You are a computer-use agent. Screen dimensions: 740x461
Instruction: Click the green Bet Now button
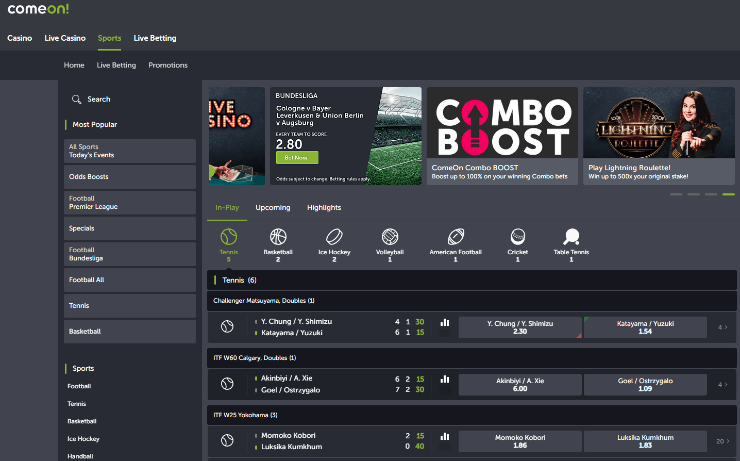[297, 158]
